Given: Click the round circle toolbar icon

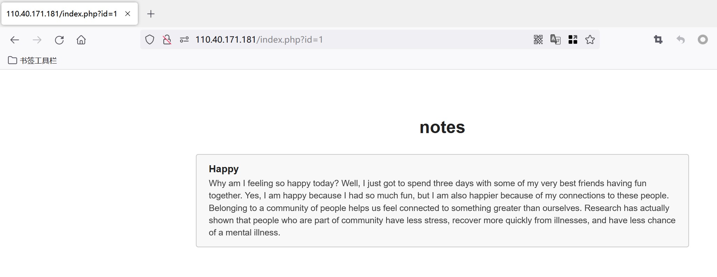Looking at the screenshot, I should 702,39.
